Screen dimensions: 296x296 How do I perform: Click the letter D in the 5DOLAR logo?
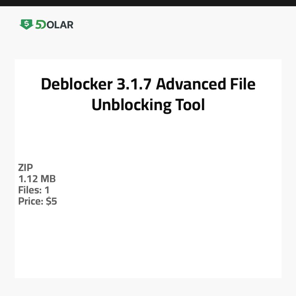43,25
